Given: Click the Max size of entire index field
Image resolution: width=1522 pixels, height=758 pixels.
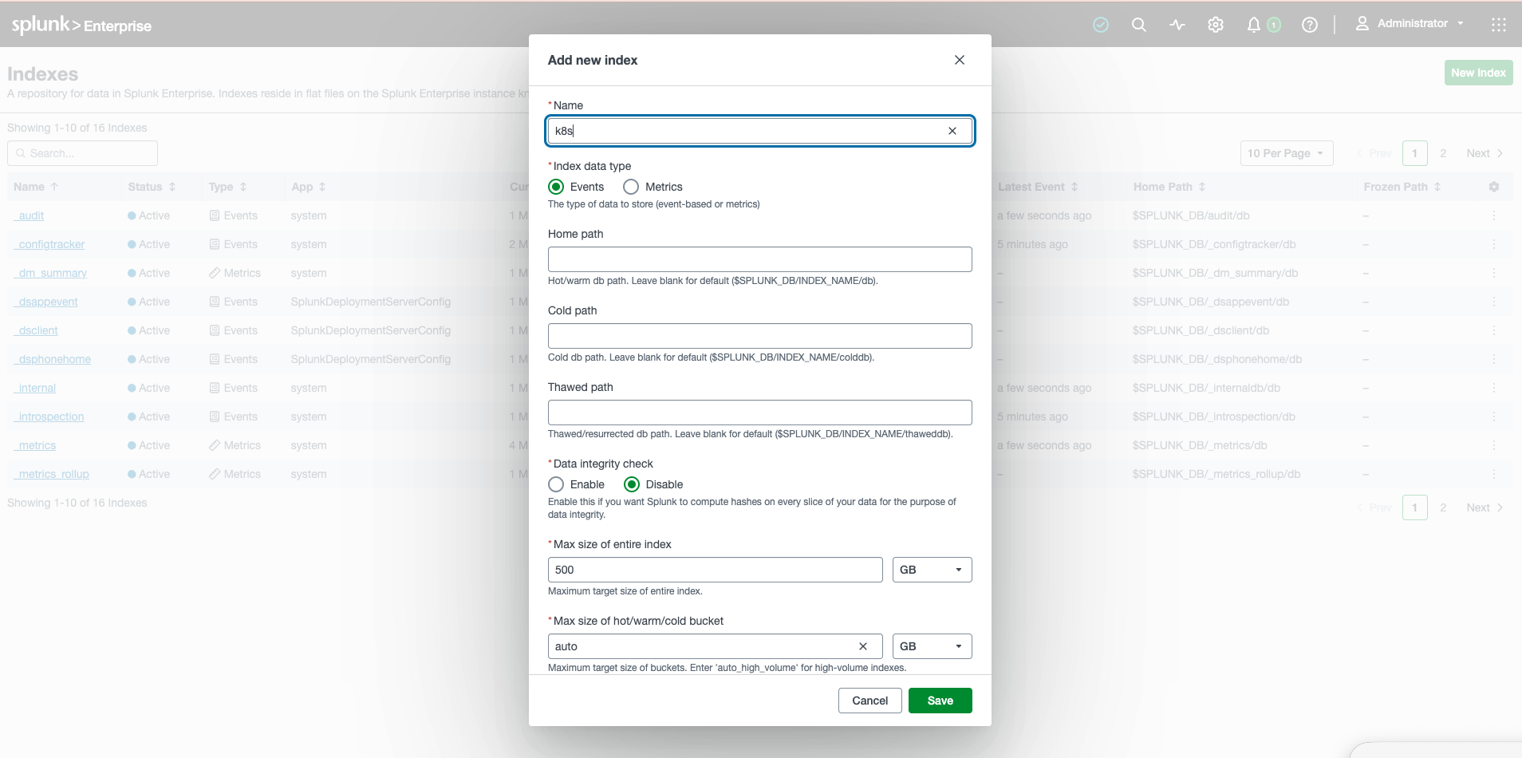Looking at the screenshot, I should point(716,570).
